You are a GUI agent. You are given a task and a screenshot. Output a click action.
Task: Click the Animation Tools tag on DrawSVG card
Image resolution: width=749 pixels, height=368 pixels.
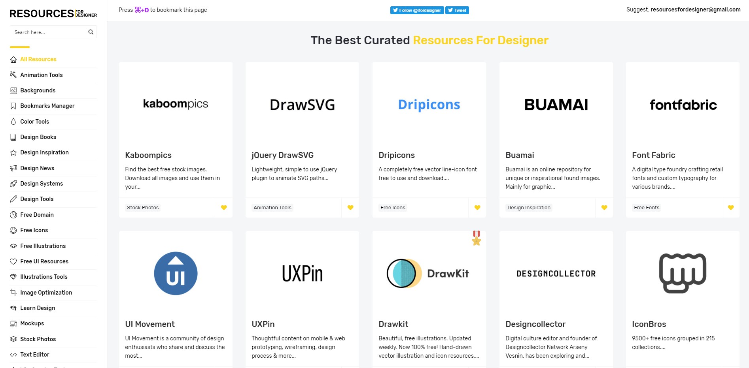(272, 208)
